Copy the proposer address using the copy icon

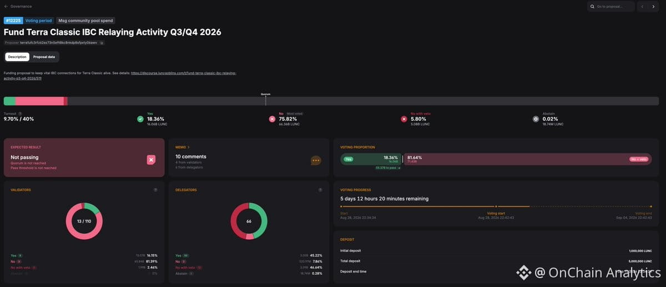[x=102, y=43]
